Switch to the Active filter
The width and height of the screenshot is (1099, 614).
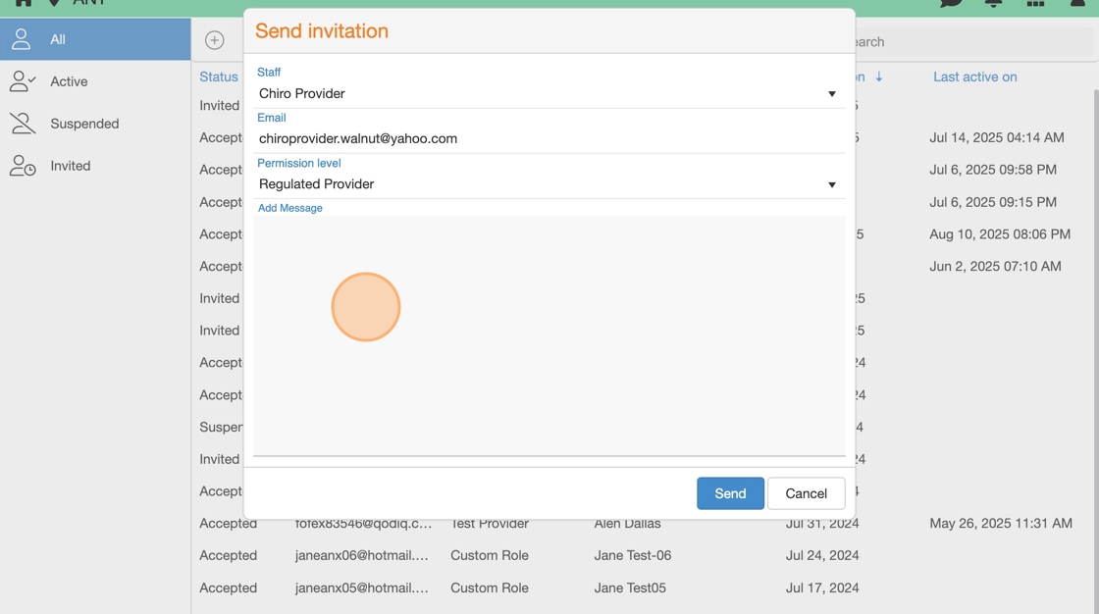(69, 81)
